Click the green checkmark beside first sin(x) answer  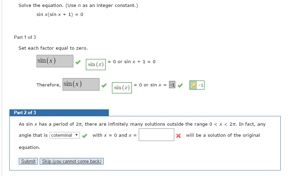pyautogui.click(x=78, y=62)
